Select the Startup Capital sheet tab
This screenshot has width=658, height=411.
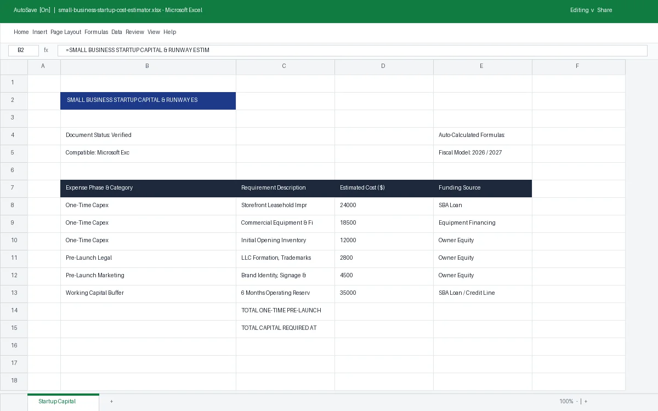63,402
